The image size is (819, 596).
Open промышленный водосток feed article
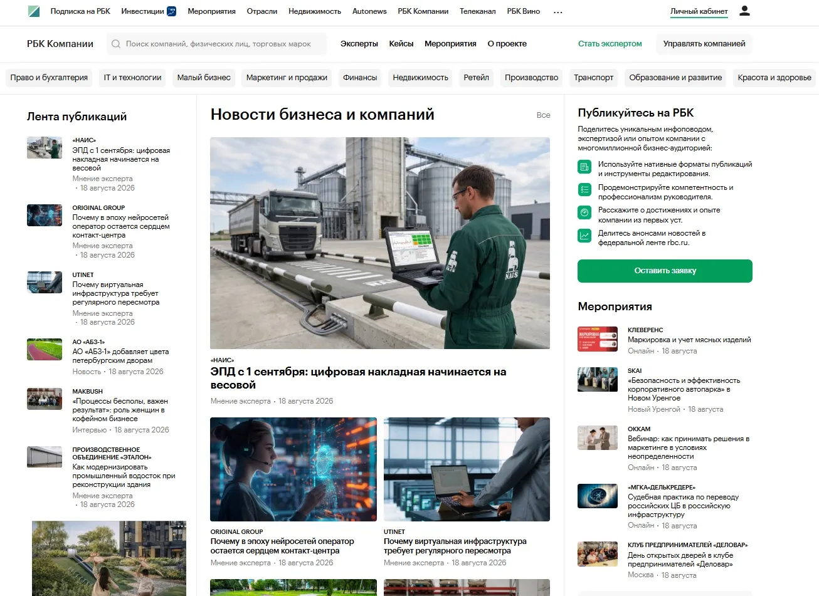(124, 476)
